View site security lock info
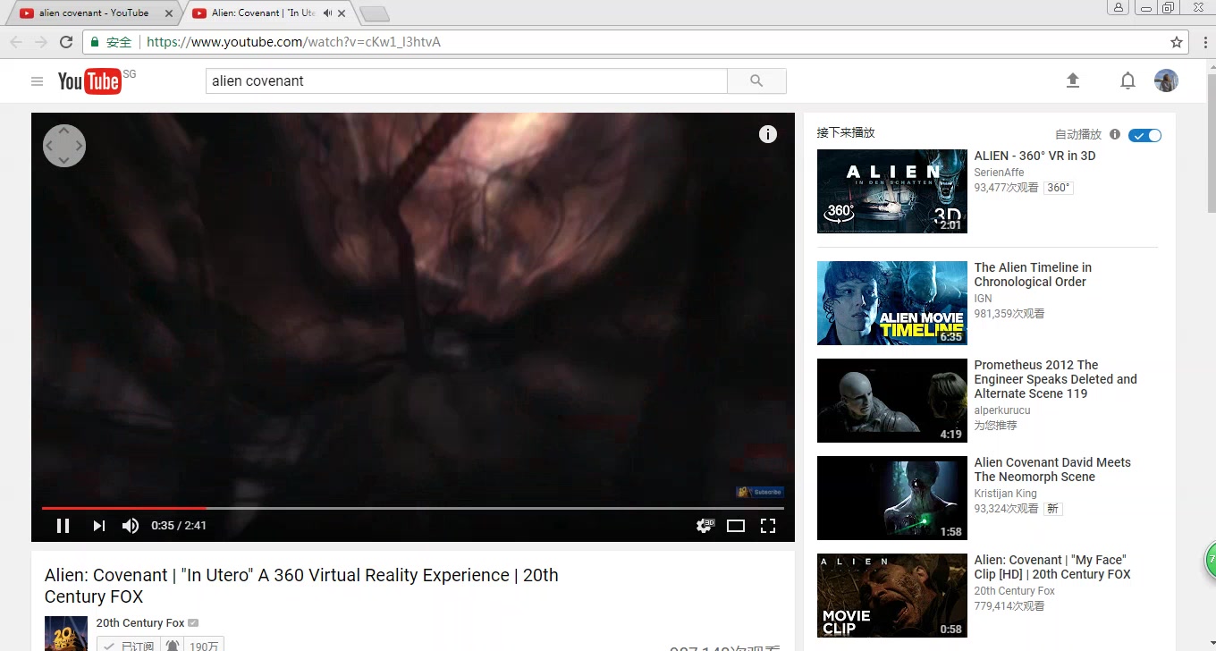 (x=96, y=42)
